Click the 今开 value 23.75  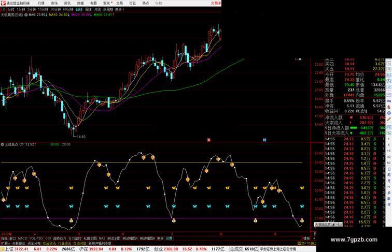349,75
